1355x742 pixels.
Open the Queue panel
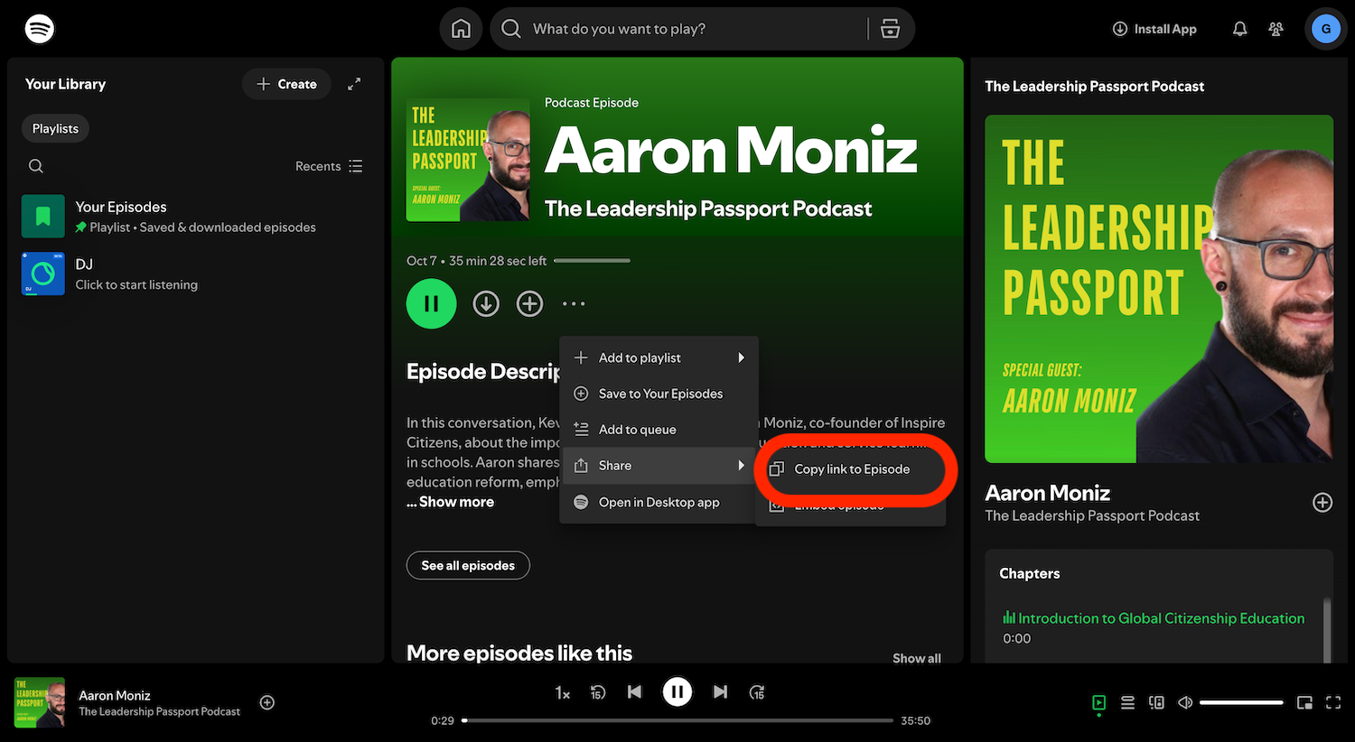click(x=1127, y=702)
